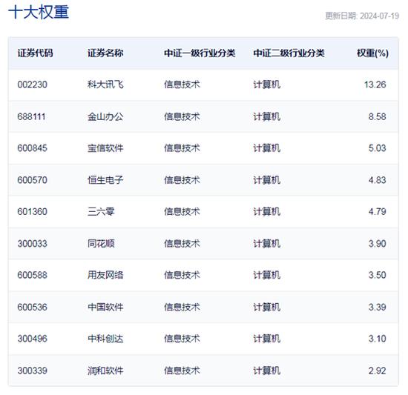Click 信息技术 in the 中国软件 row
Image resolution: width=408 pixels, height=395 pixels.
click(182, 307)
